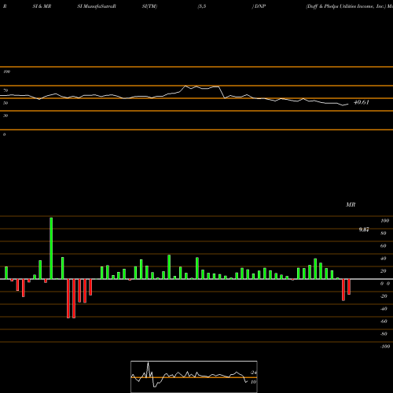
Task: Select the 'SI & MR' header text
Action: (x=42, y=6)
